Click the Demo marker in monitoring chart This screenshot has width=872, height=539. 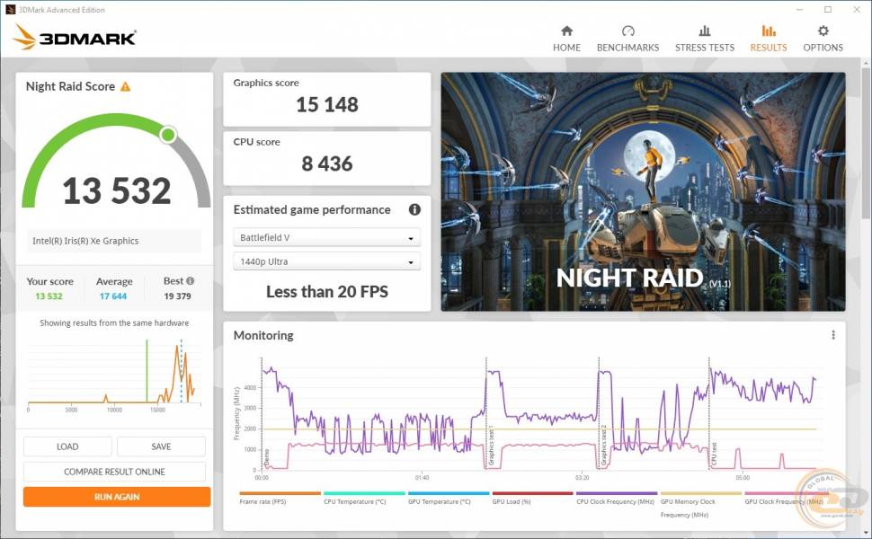[266, 458]
